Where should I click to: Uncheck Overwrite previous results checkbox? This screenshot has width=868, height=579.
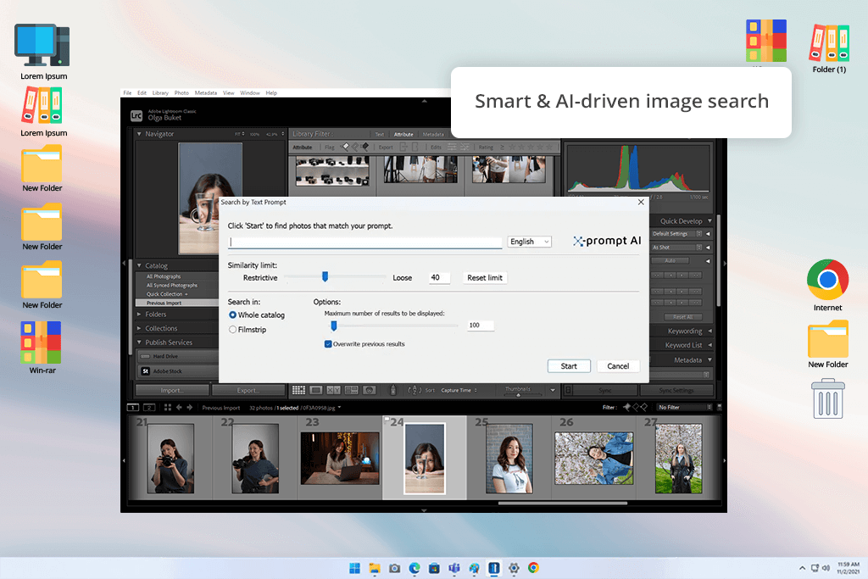[328, 343]
